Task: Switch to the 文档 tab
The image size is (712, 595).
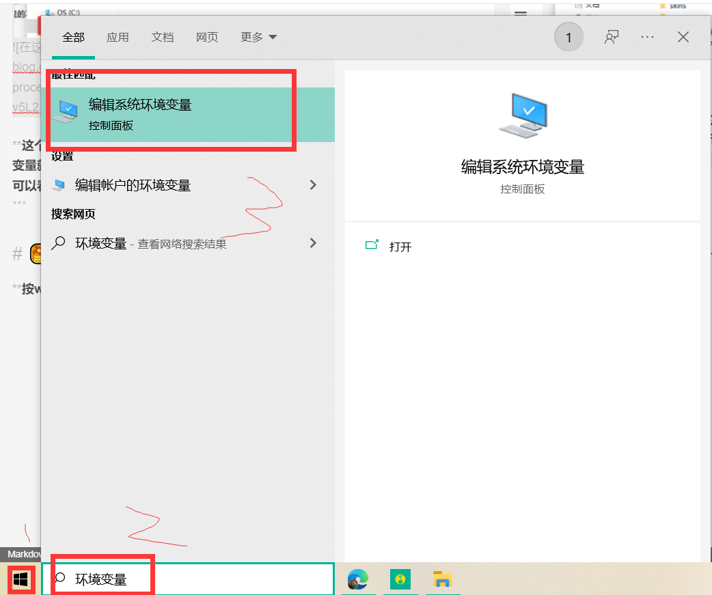Action: 163,38
